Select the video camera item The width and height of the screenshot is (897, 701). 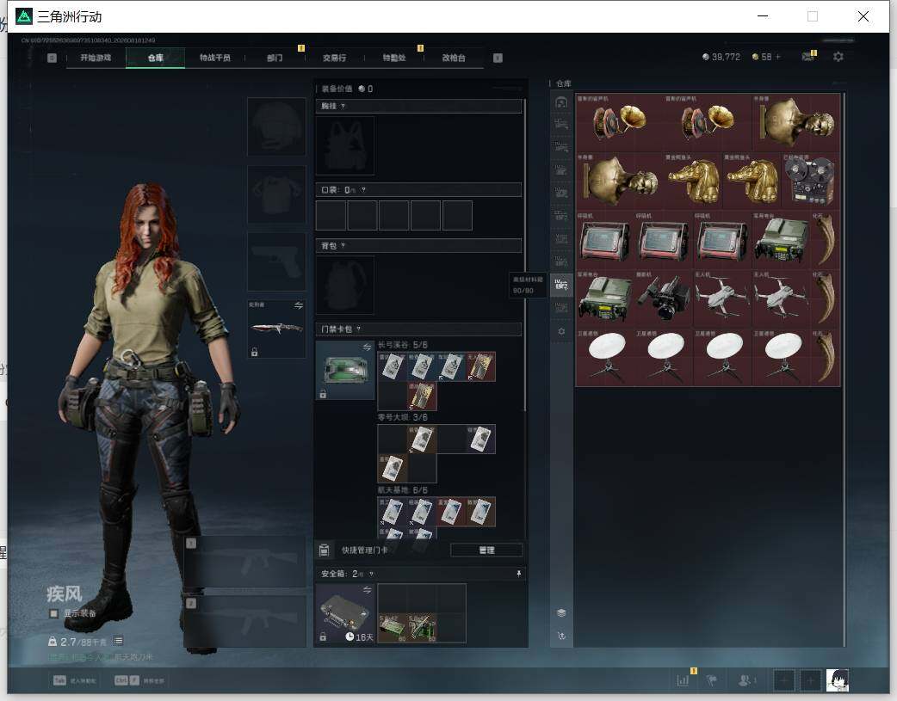[x=665, y=298]
